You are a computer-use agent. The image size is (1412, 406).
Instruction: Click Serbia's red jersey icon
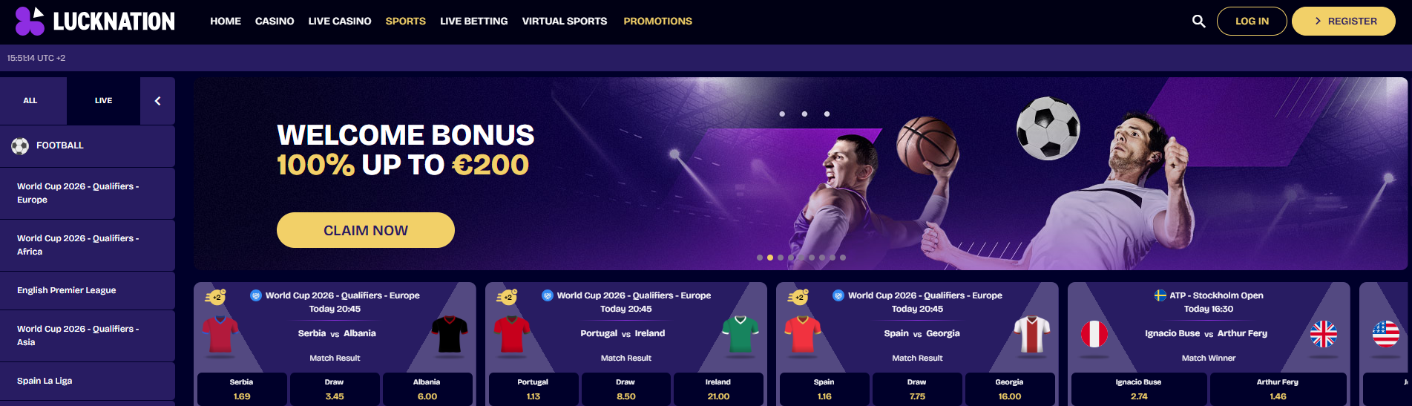220,334
